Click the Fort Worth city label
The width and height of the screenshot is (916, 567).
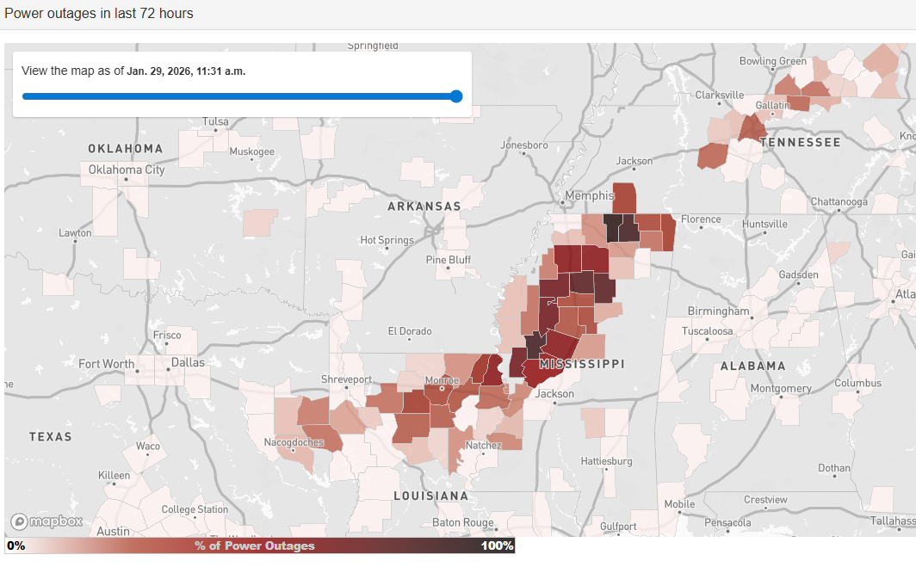[x=107, y=364]
